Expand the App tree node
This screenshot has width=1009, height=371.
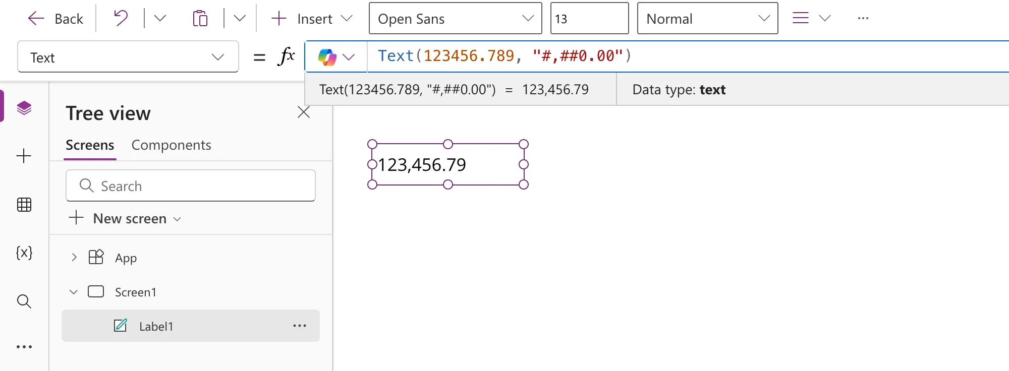pos(74,258)
